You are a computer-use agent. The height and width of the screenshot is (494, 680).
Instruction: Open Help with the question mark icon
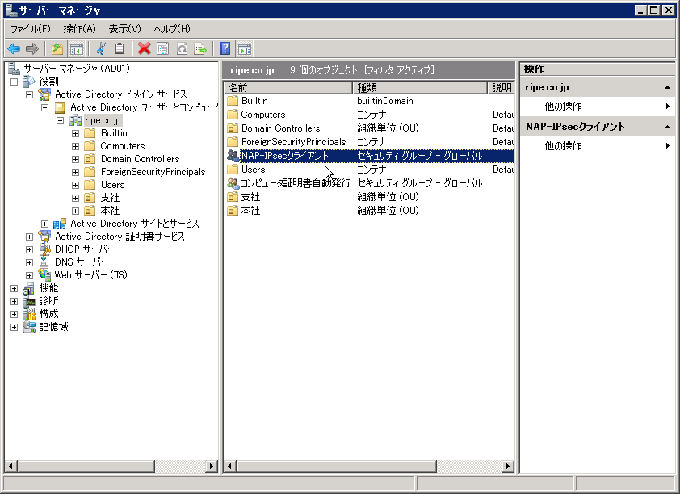pyautogui.click(x=225, y=48)
